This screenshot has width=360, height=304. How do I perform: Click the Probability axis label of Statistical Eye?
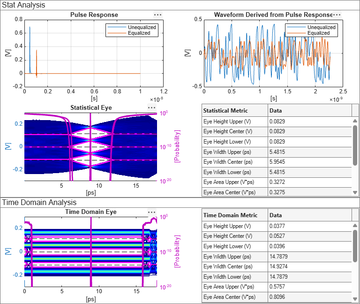coord(177,146)
